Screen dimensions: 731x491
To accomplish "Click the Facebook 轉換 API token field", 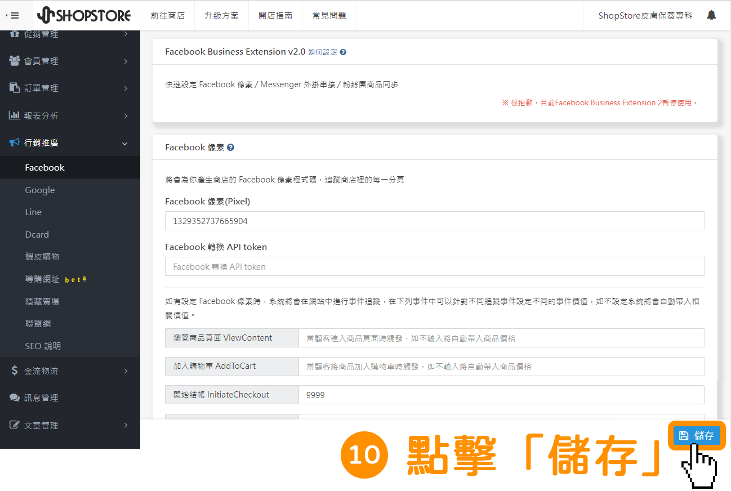I will [x=435, y=266].
